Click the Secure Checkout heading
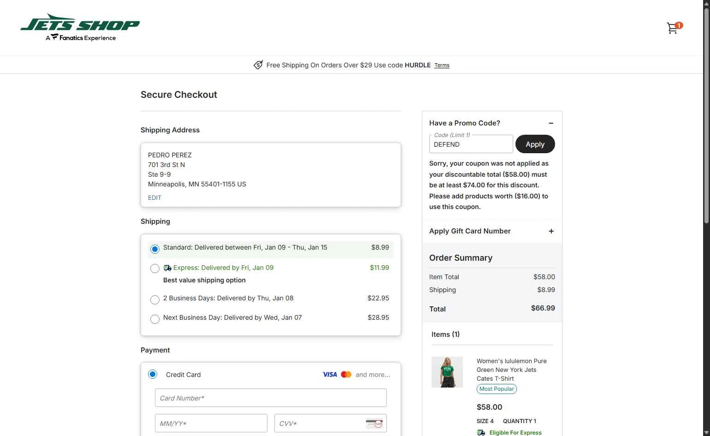The height and width of the screenshot is (436, 710). point(179,95)
